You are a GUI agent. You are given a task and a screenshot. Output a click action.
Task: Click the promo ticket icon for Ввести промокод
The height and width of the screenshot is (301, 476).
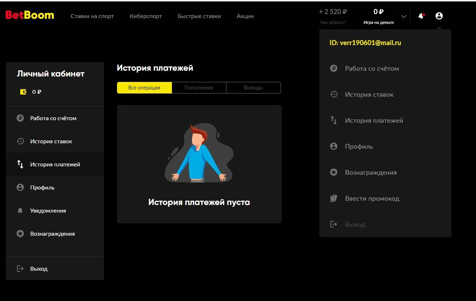pyautogui.click(x=334, y=199)
